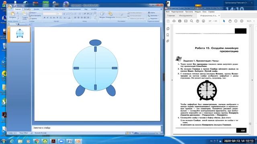Open the Bookmarks panel in Acrobat sidebar
The image size is (257, 144).
coord(168,35)
